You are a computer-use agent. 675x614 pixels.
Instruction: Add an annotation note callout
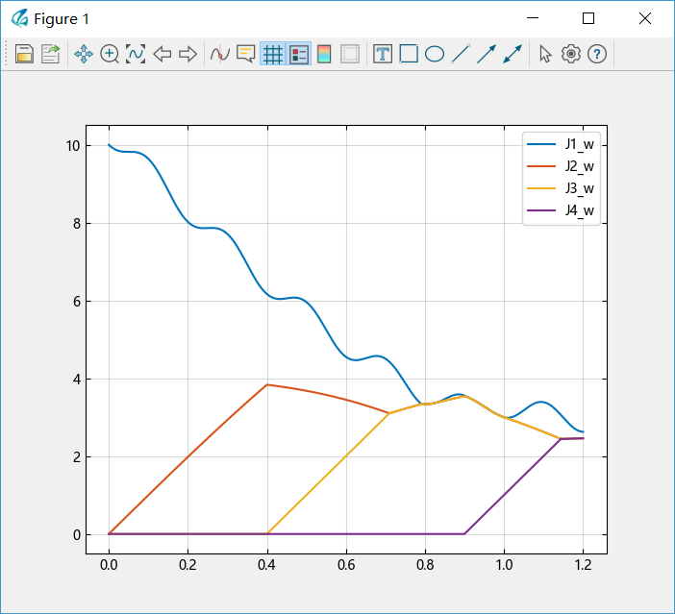tap(246, 54)
